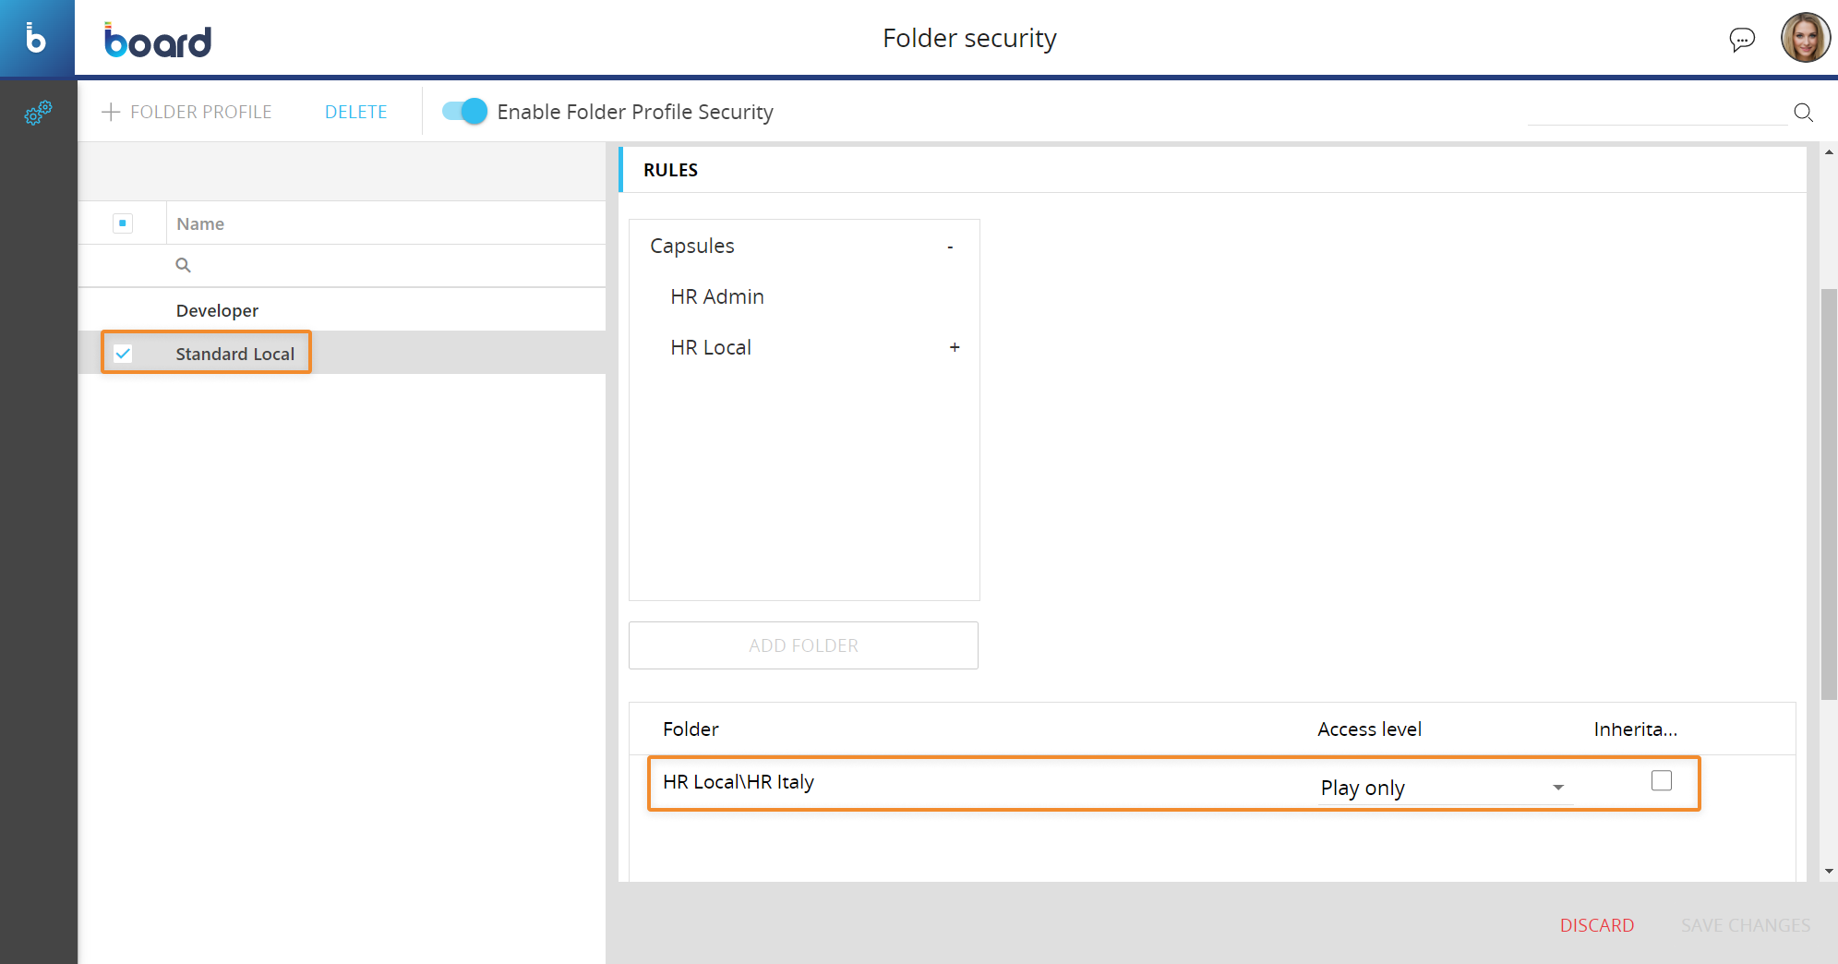The width and height of the screenshot is (1838, 964).
Task: Check the Inheritance box for HR Italy
Action: coord(1661,781)
